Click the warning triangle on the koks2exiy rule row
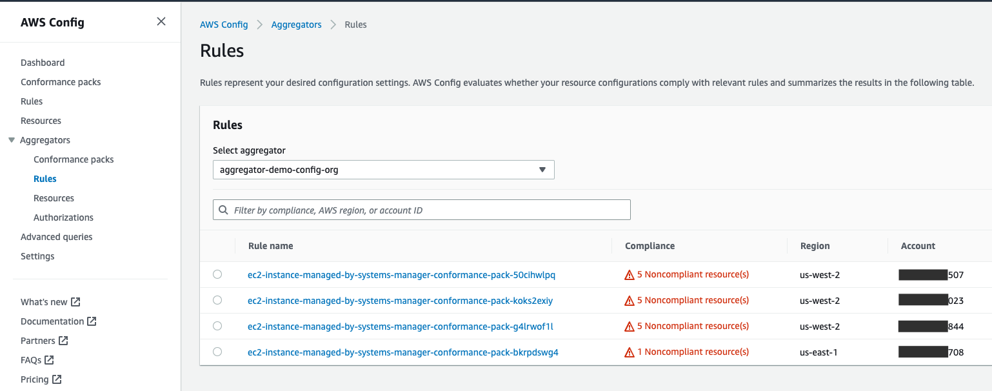 coord(629,300)
